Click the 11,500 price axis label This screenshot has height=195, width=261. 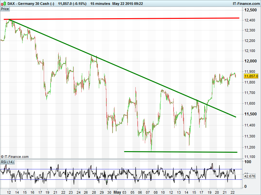tap(251, 114)
